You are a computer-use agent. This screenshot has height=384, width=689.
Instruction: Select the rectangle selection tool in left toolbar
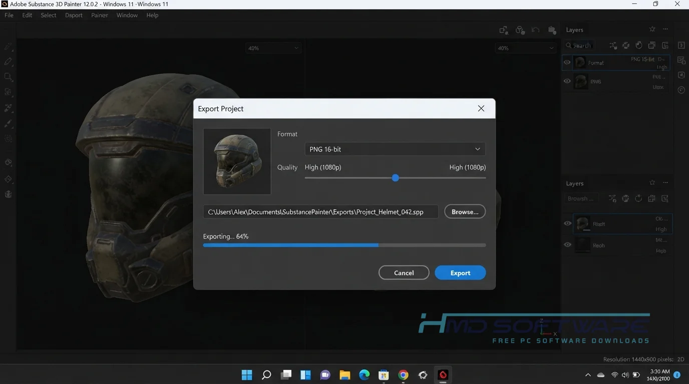coord(8,77)
